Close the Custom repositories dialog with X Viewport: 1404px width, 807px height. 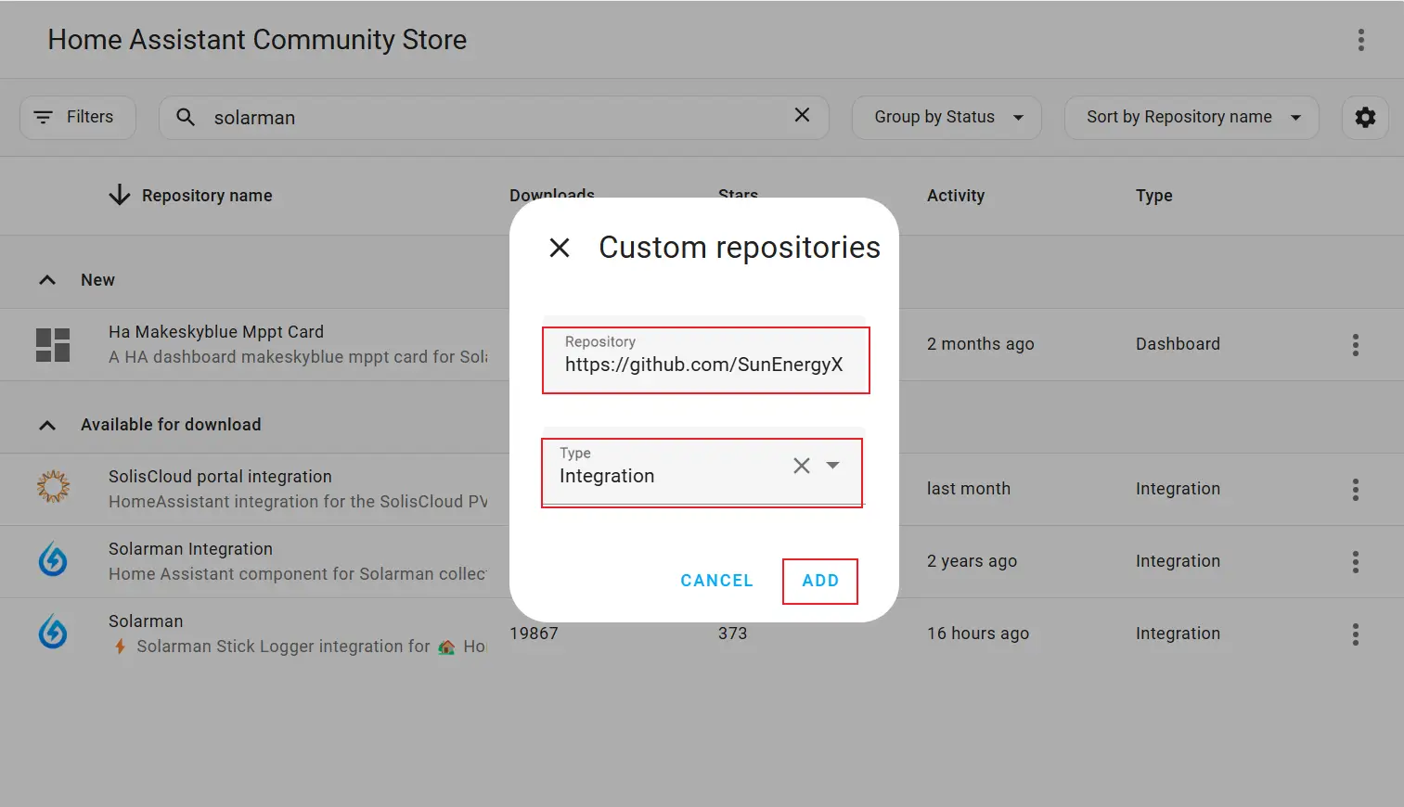pos(560,248)
